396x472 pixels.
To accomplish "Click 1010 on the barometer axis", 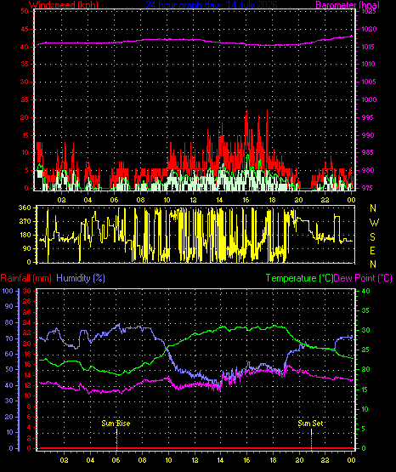I will 369,64.
